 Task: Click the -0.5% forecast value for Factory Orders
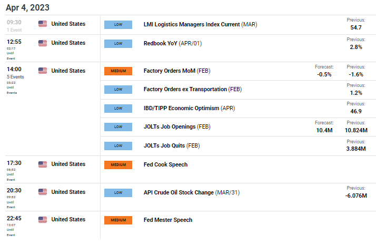pyautogui.click(x=324, y=75)
